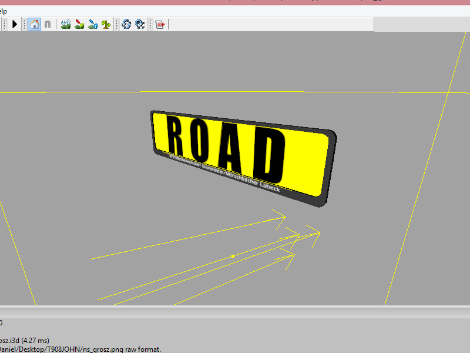Click the small yellow point on arrow line
This screenshot has width=470, height=353.
point(233,256)
